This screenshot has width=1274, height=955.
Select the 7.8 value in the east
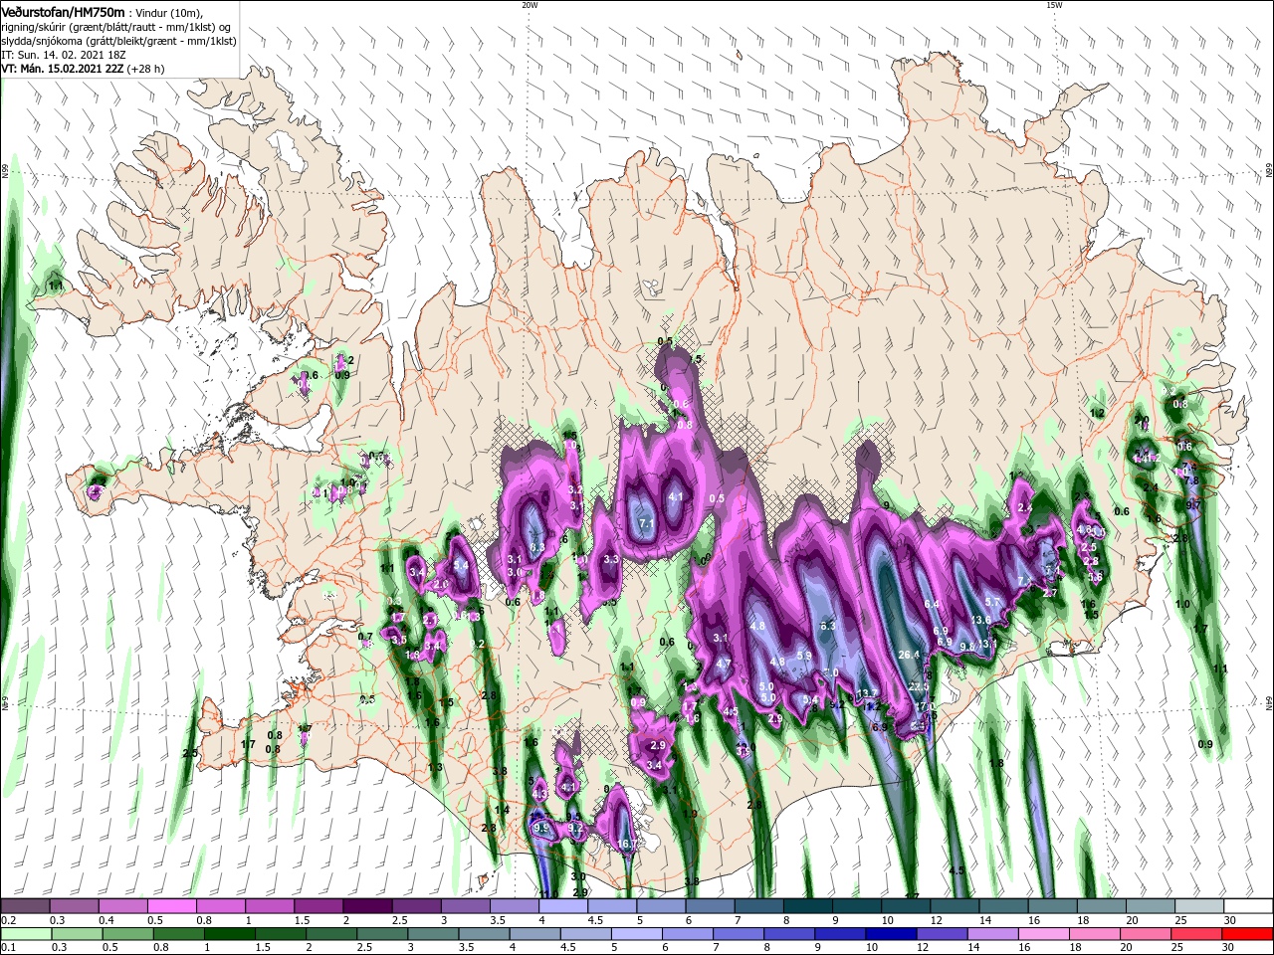1191,480
